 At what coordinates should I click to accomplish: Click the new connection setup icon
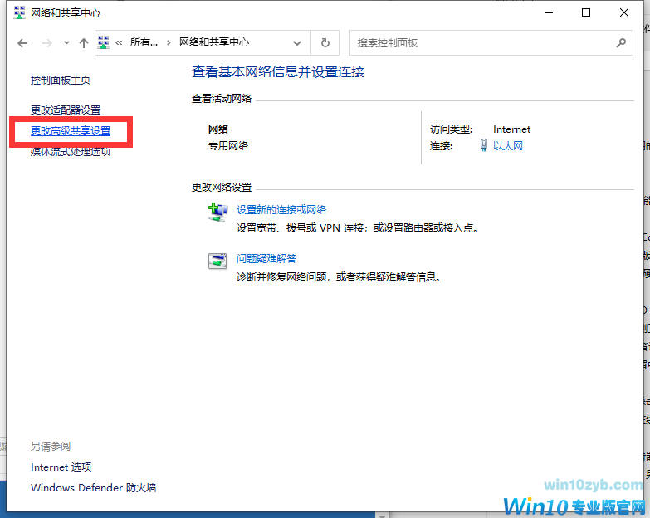coord(217,213)
